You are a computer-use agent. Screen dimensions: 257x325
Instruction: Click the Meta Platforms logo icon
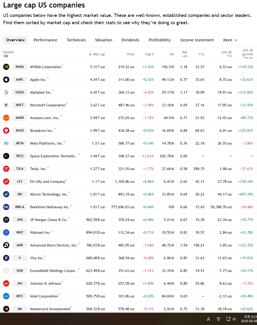[6, 143]
